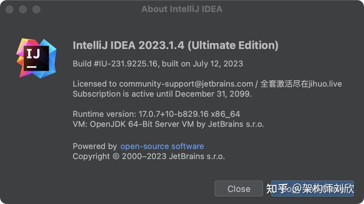Open the open-source software link
The width and height of the screenshot is (364, 204).
162,146
